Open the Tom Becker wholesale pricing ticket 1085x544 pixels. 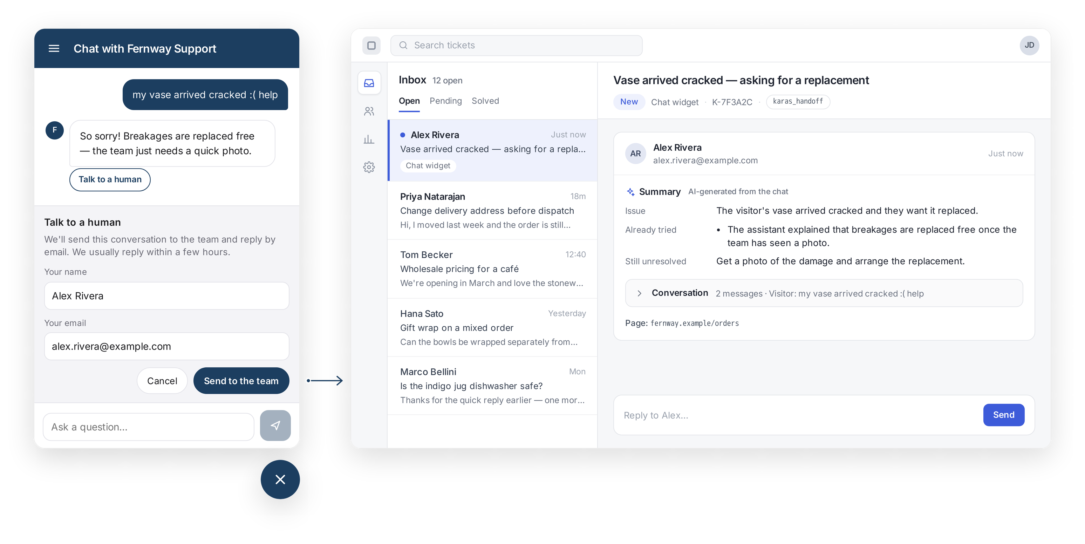coord(492,269)
